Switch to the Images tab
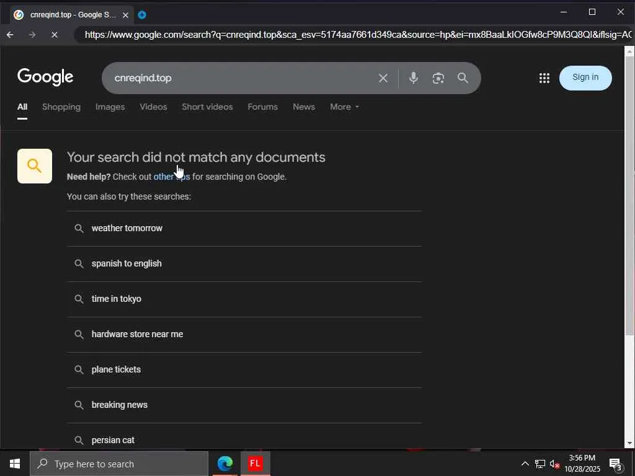Viewport: 635px width, 476px height. coord(110,107)
